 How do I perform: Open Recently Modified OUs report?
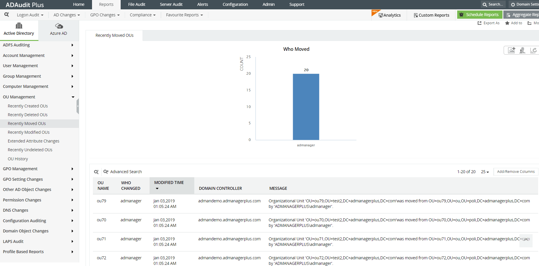(29, 132)
